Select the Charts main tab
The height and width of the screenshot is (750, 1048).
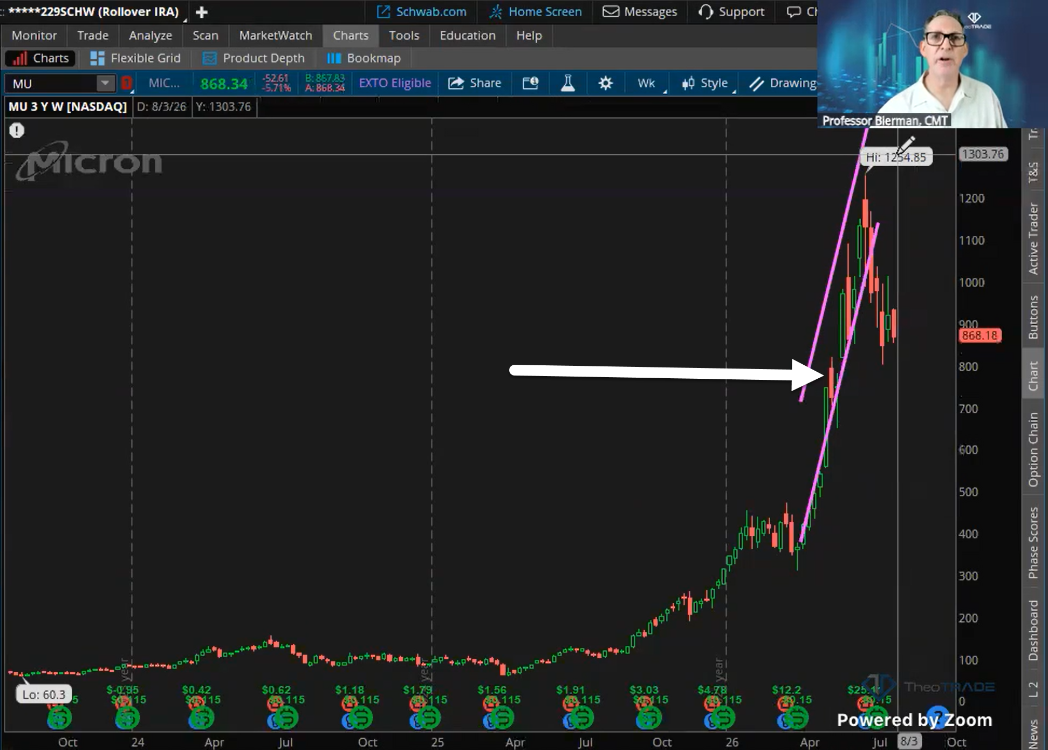[x=351, y=36]
